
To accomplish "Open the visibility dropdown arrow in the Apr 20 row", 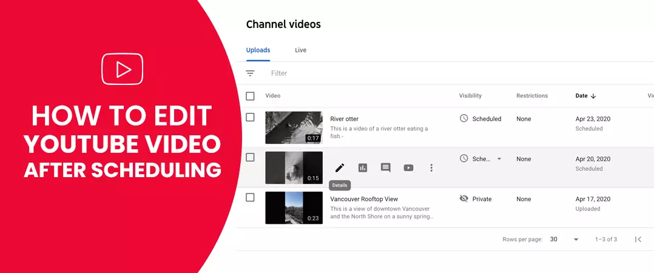I will [499, 159].
